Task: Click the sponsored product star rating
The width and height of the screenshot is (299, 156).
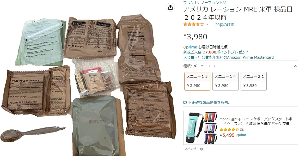Action: 229,130
